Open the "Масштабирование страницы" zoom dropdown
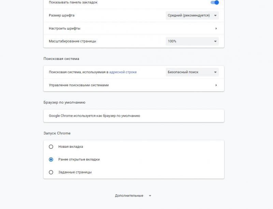Viewport: 273px width, 209px height. click(x=192, y=41)
